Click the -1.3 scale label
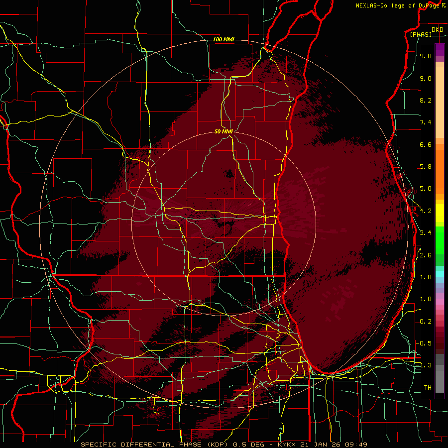This screenshot has width=448, height=448. [424, 365]
